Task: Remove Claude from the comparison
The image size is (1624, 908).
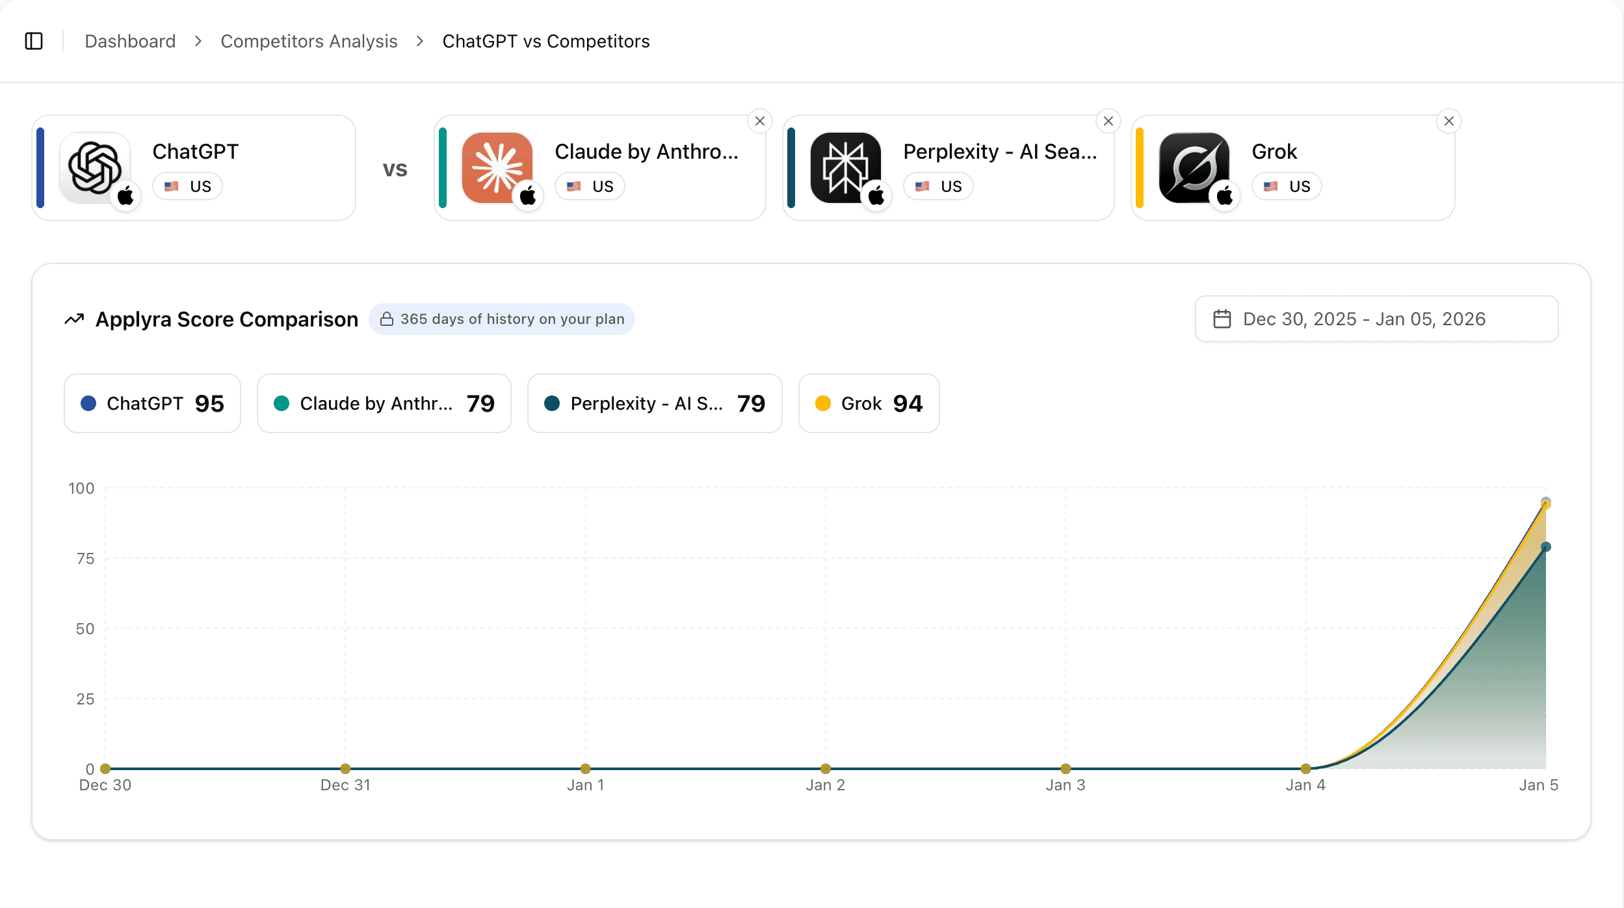Action: point(760,120)
